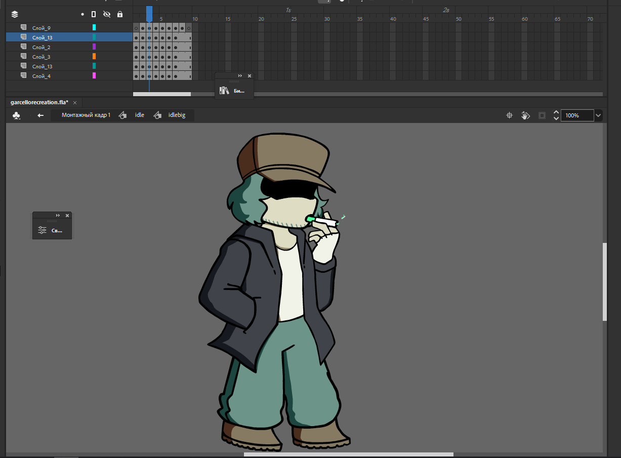Screen dimensions: 621x458
Task: Enable clip content outside stage icon
Action: point(542,115)
